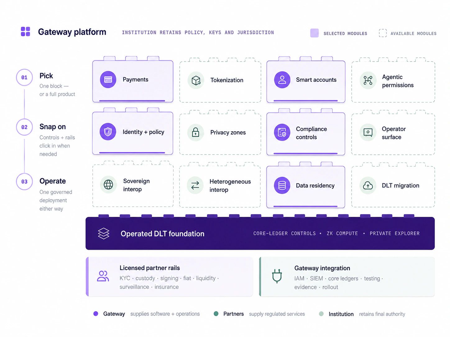Click the Tokenization cube icon
This screenshot has height=337, width=450.
click(196, 80)
